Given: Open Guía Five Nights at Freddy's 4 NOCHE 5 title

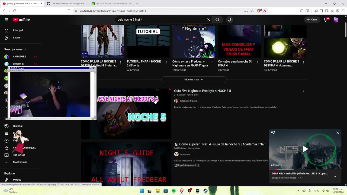Looking at the screenshot, I should click(203, 91).
